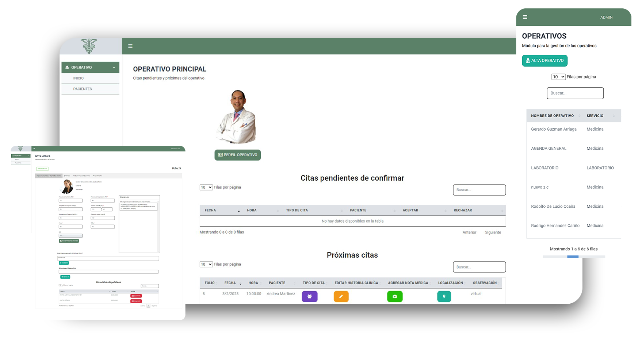Open rows-per-page dropdown under Citas pendientes
The image size is (642, 342).
[x=206, y=187]
